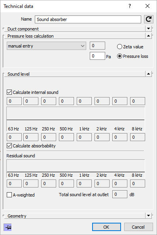Screen dimensions: 157x235
Task: Click internal sound field above 63 Hz
Action: [x=14, y=101]
